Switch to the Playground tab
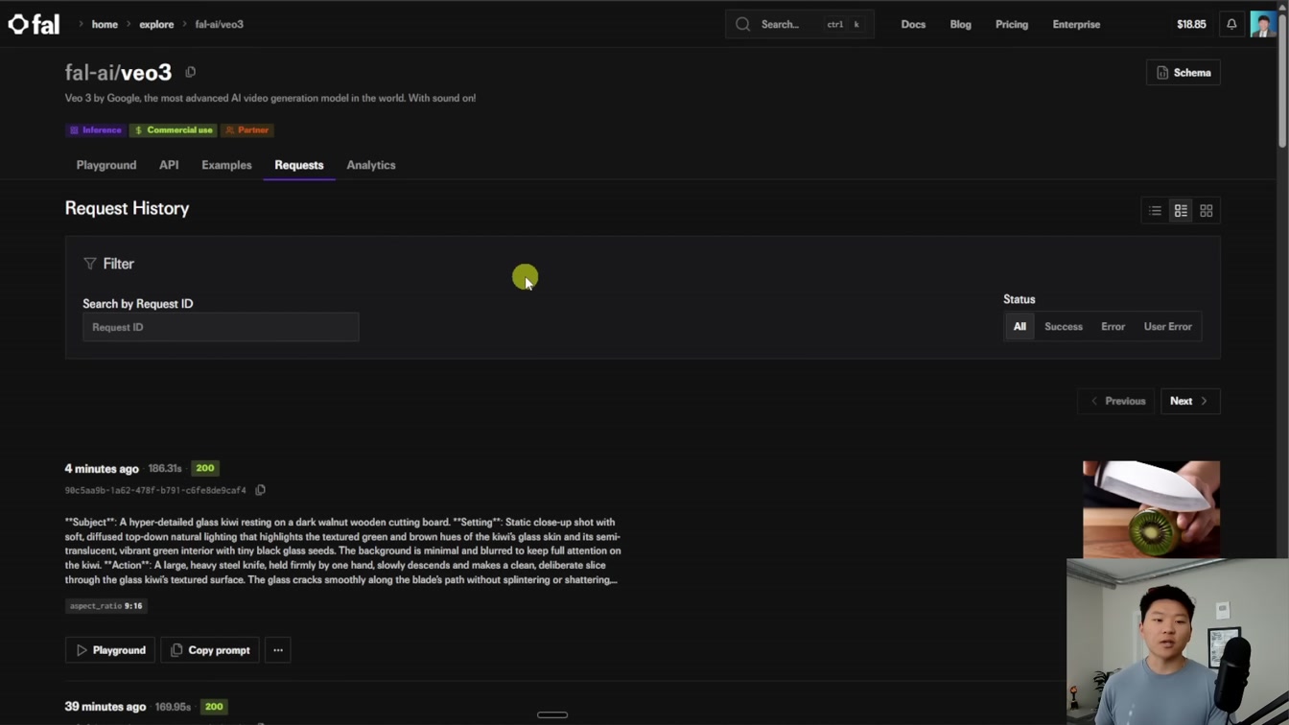1289x725 pixels. point(106,165)
